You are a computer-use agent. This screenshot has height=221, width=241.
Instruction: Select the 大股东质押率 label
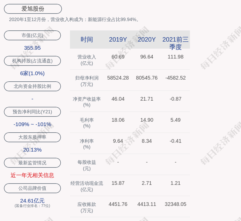click(x=32, y=137)
